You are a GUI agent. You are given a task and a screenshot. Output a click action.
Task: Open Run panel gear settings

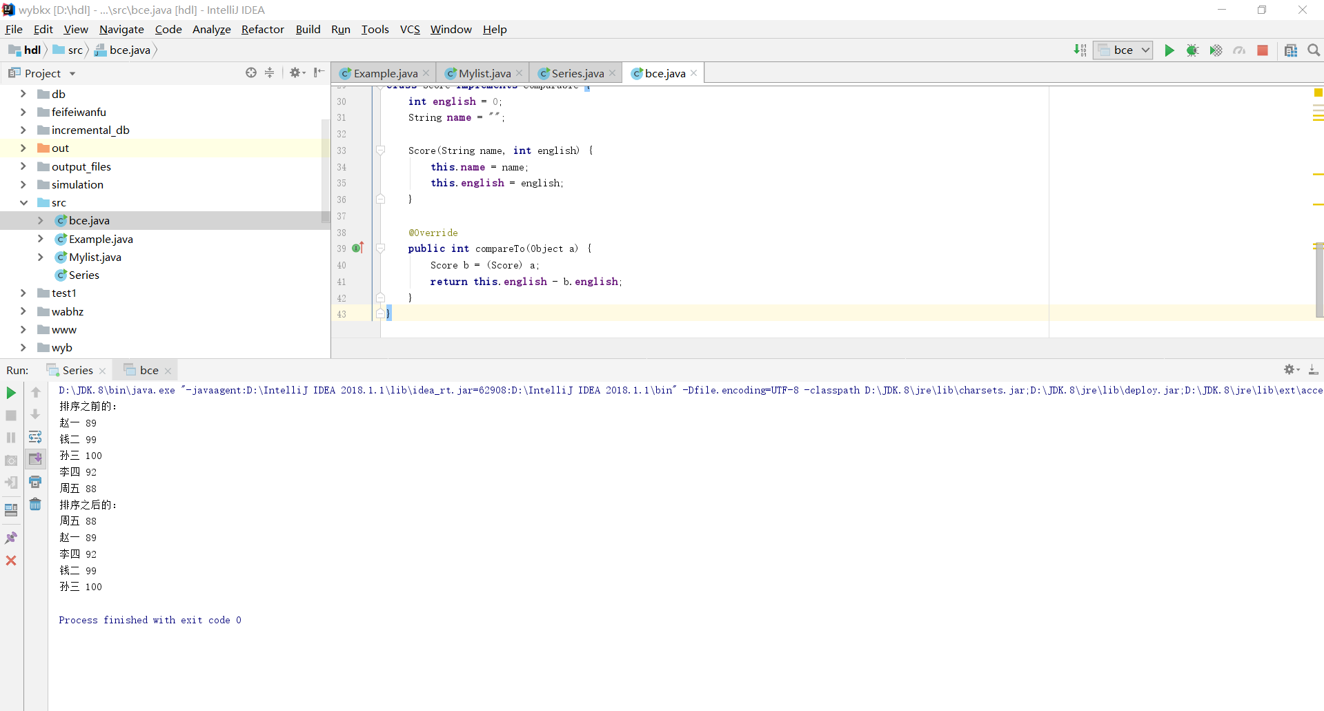[1292, 370]
